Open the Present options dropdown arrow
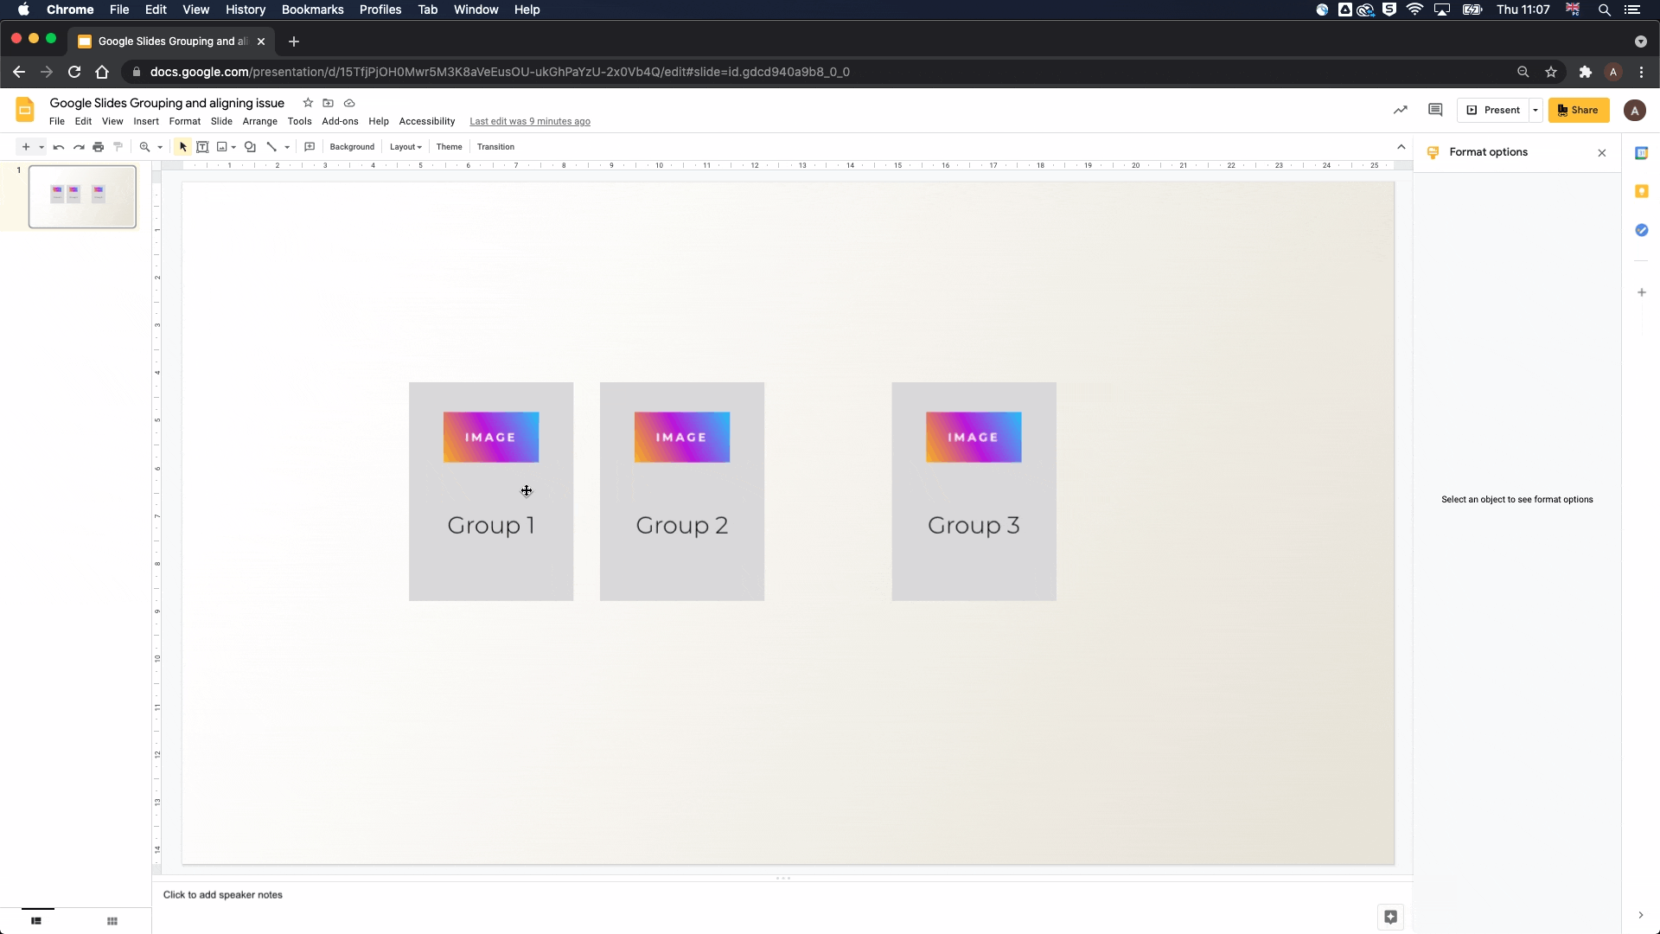This screenshot has height=934, width=1660. pyautogui.click(x=1535, y=110)
